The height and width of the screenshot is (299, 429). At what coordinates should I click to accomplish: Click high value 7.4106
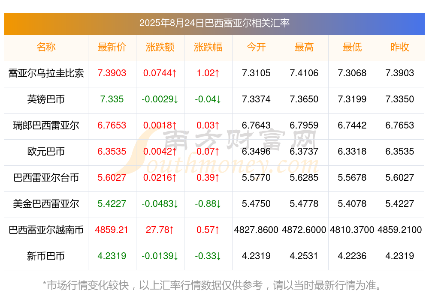pyautogui.click(x=304, y=73)
